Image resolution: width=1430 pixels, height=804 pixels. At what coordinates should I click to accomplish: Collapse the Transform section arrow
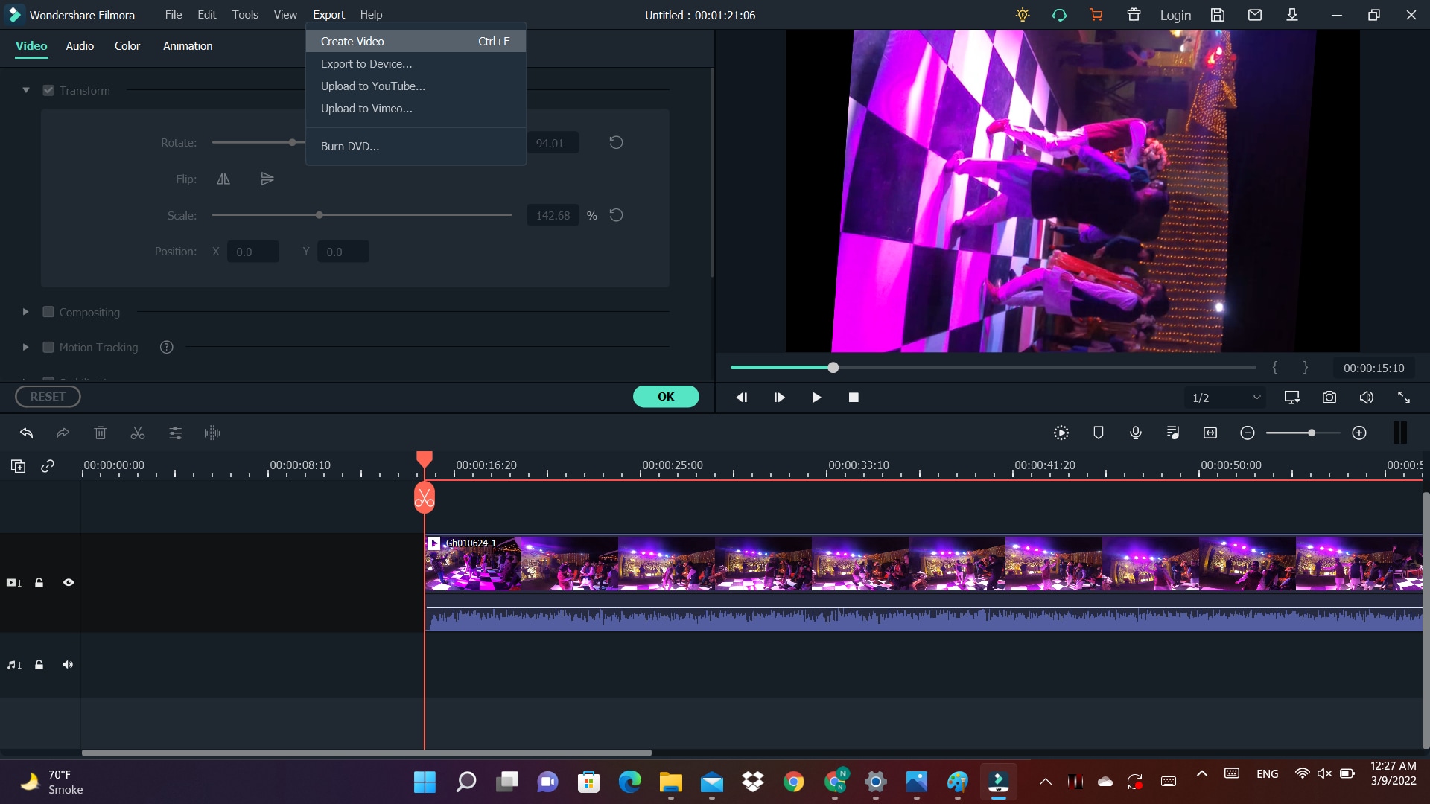tap(26, 90)
